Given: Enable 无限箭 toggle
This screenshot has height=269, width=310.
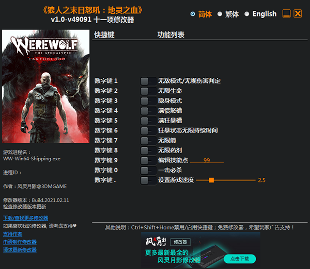Looking at the screenshot, I should tap(148, 141).
